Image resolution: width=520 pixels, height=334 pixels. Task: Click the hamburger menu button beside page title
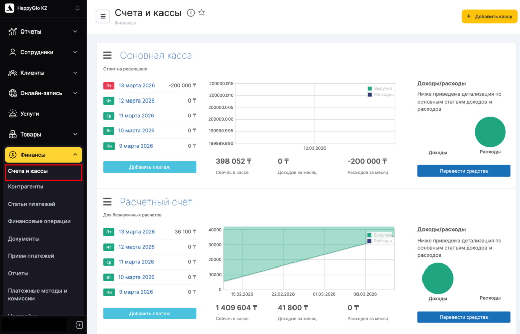pos(103,16)
